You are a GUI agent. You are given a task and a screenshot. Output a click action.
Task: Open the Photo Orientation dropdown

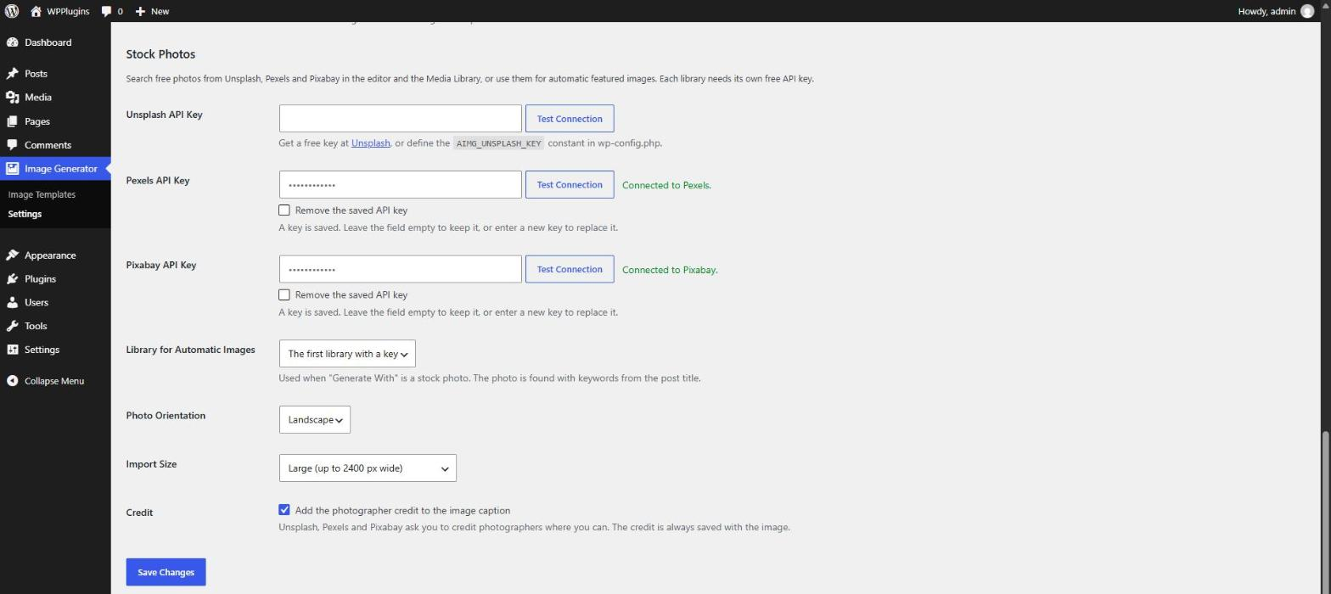pos(315,420)
